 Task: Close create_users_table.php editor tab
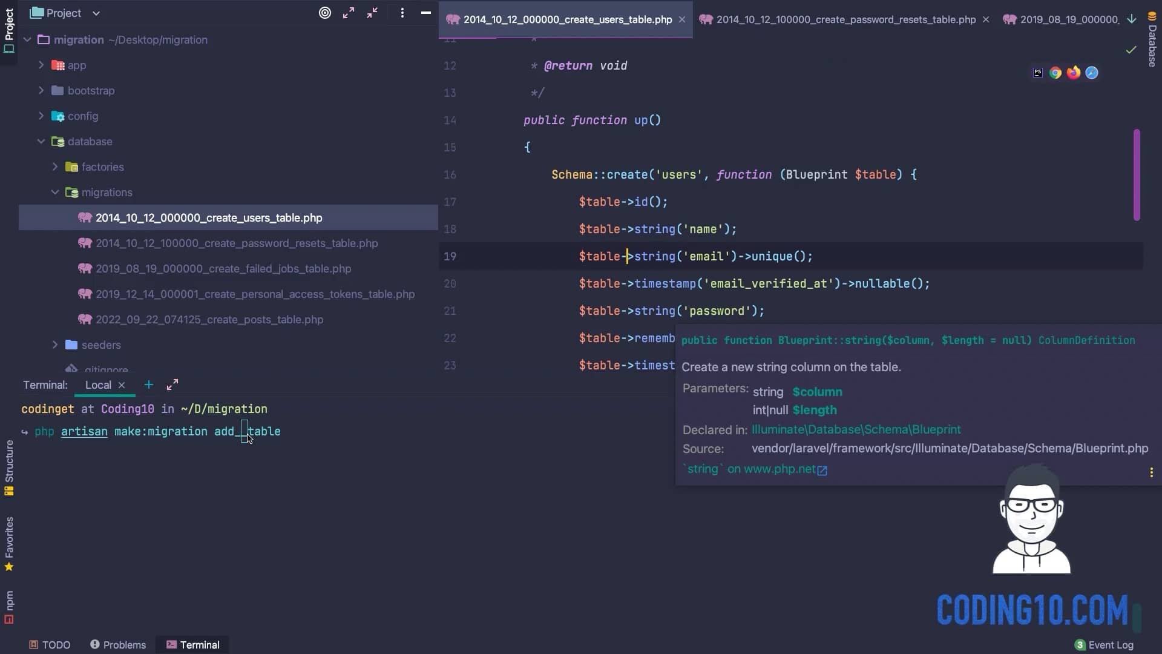[x=682, y=19]
